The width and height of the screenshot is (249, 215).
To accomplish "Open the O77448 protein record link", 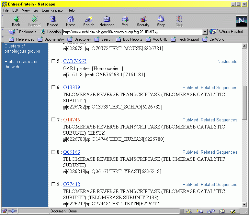I will (x=72, y=184).
